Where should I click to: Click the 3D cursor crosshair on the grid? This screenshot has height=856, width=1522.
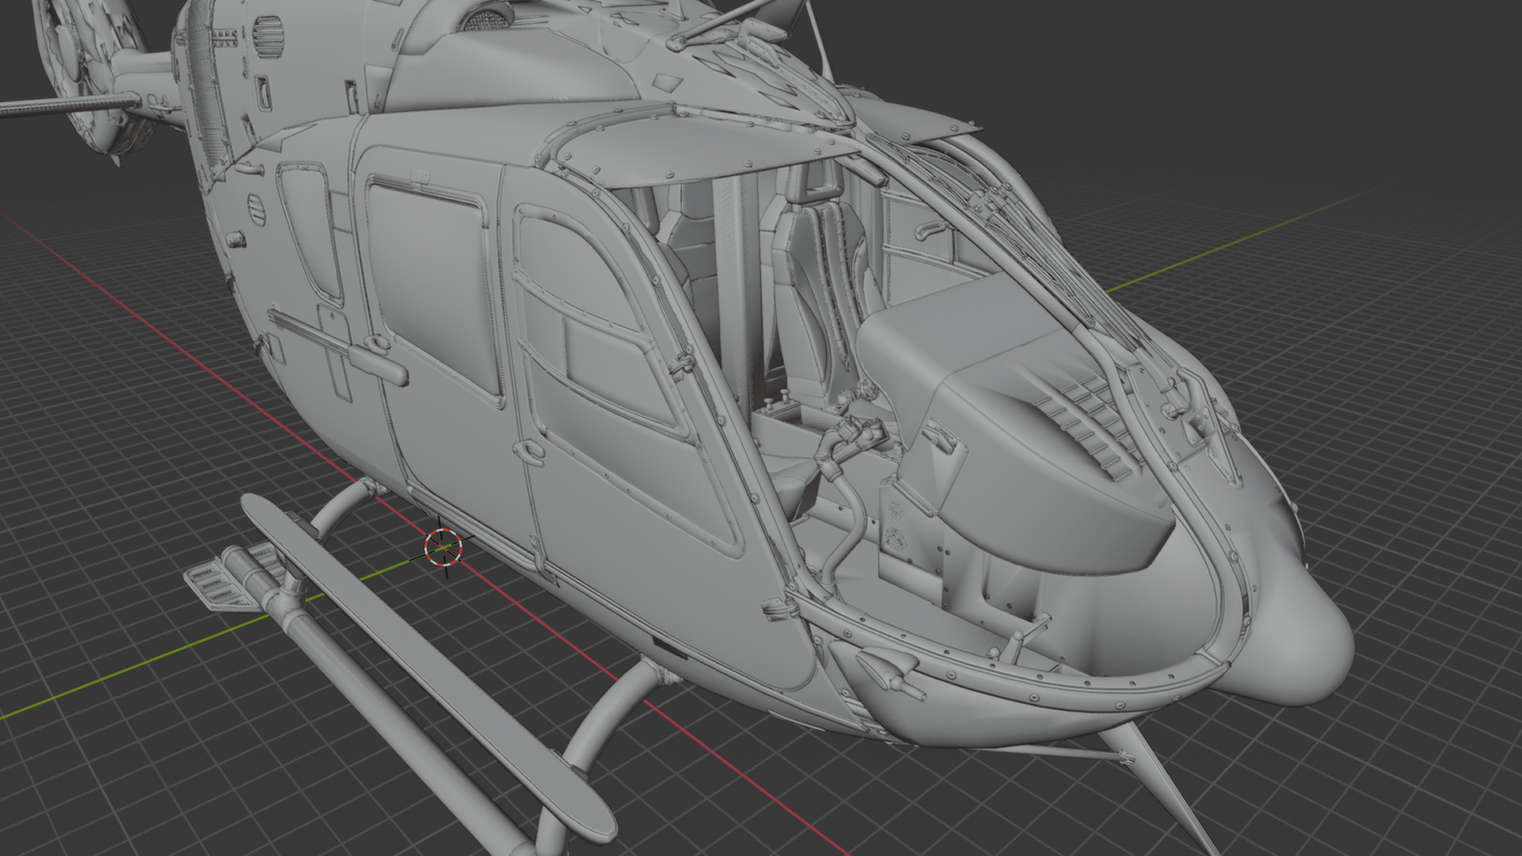443,547
